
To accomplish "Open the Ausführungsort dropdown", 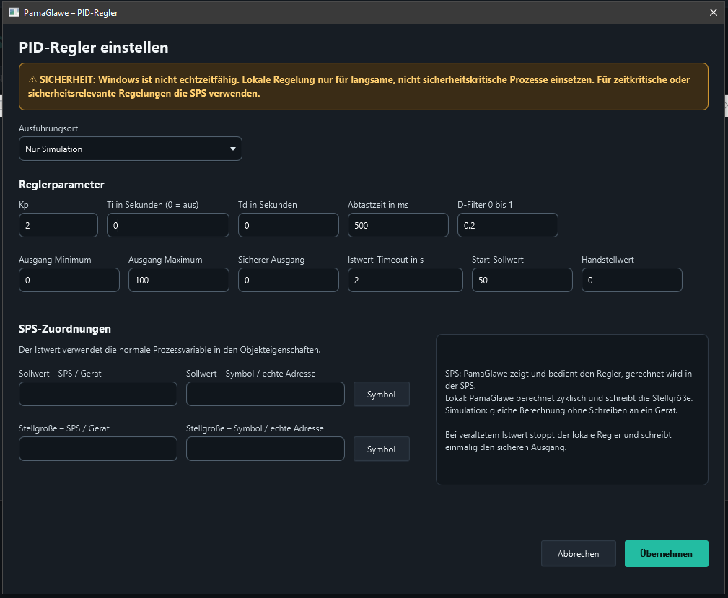I will [x=131, y=149].
